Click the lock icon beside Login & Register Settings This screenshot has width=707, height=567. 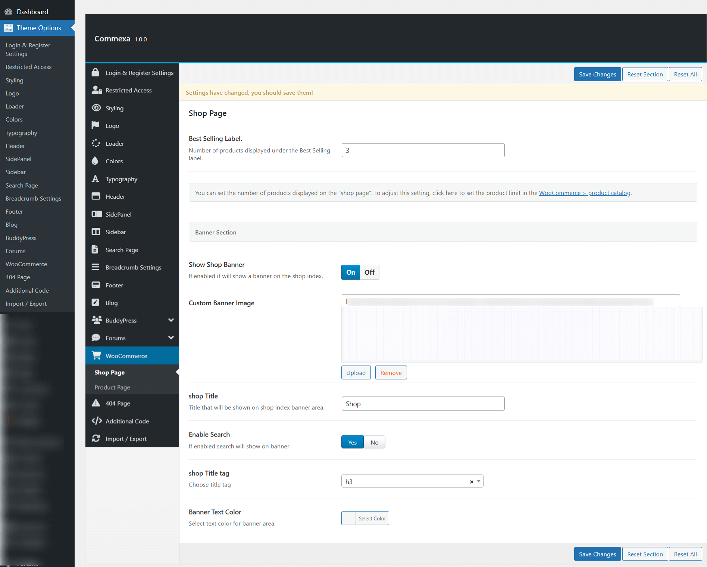tap(96, 73)
